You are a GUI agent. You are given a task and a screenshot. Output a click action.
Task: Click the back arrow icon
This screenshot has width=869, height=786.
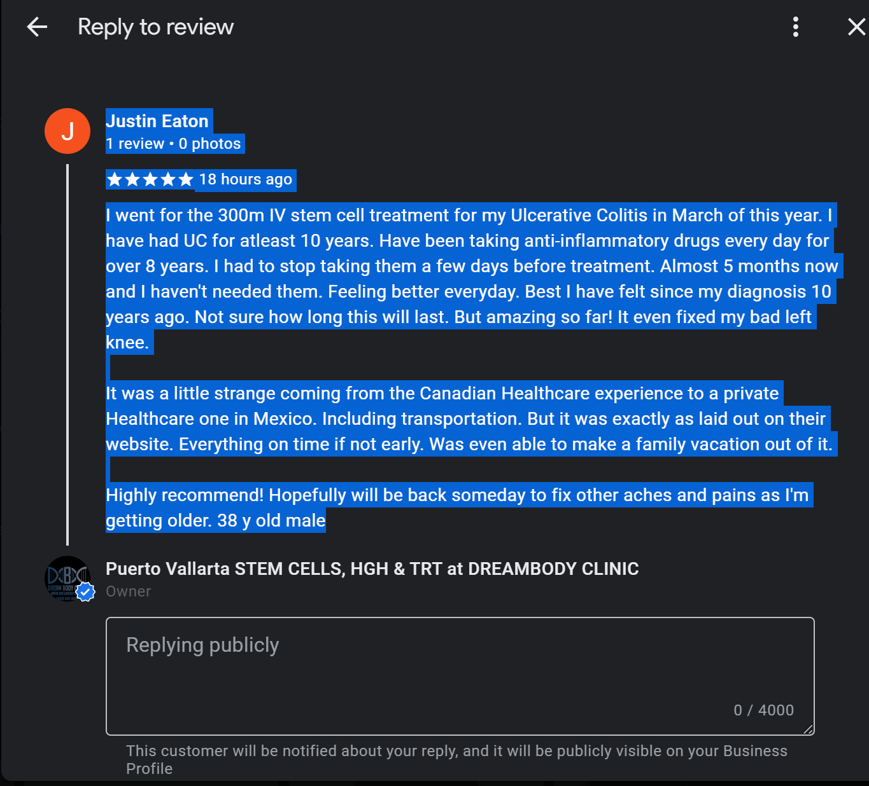(37, 27)
